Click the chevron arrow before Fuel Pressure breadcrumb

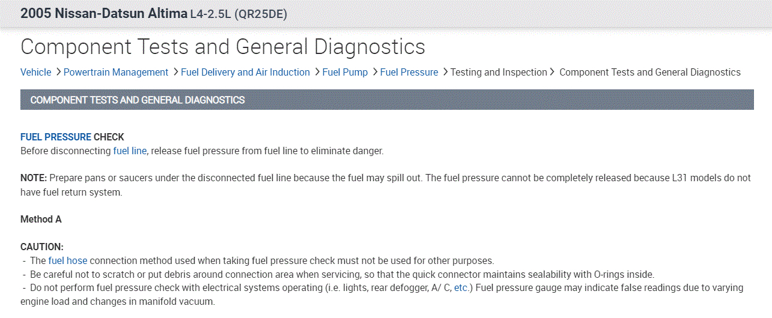375,72
